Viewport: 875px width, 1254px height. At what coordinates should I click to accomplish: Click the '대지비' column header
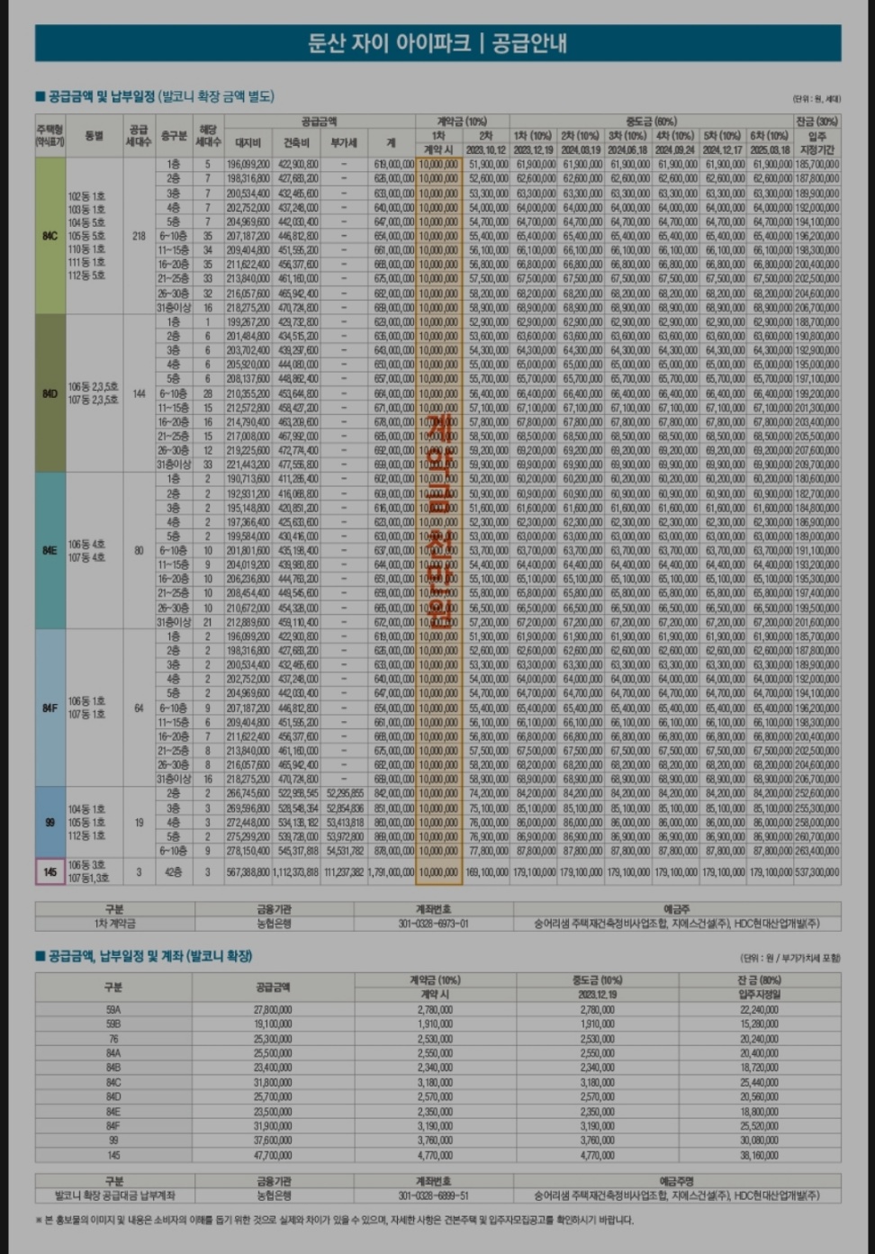(x=248, y=143)
